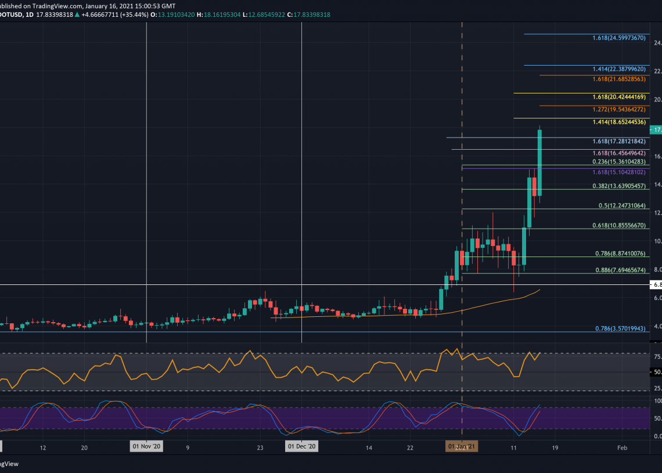Select the 1.414 (18.65244536) level label
The image size is (662, 473).
click(x=619, y=122)
